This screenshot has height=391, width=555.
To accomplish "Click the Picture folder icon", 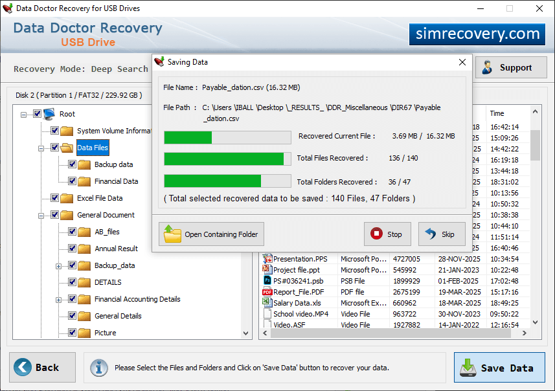I will [84, 333].
